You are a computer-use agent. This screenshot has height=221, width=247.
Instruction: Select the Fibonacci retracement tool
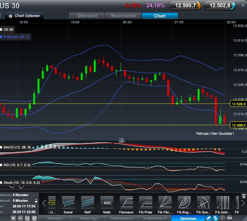[126, 202]
